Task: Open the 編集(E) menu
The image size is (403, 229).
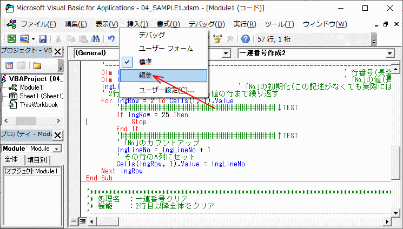Action: click(x=76, y=24)
